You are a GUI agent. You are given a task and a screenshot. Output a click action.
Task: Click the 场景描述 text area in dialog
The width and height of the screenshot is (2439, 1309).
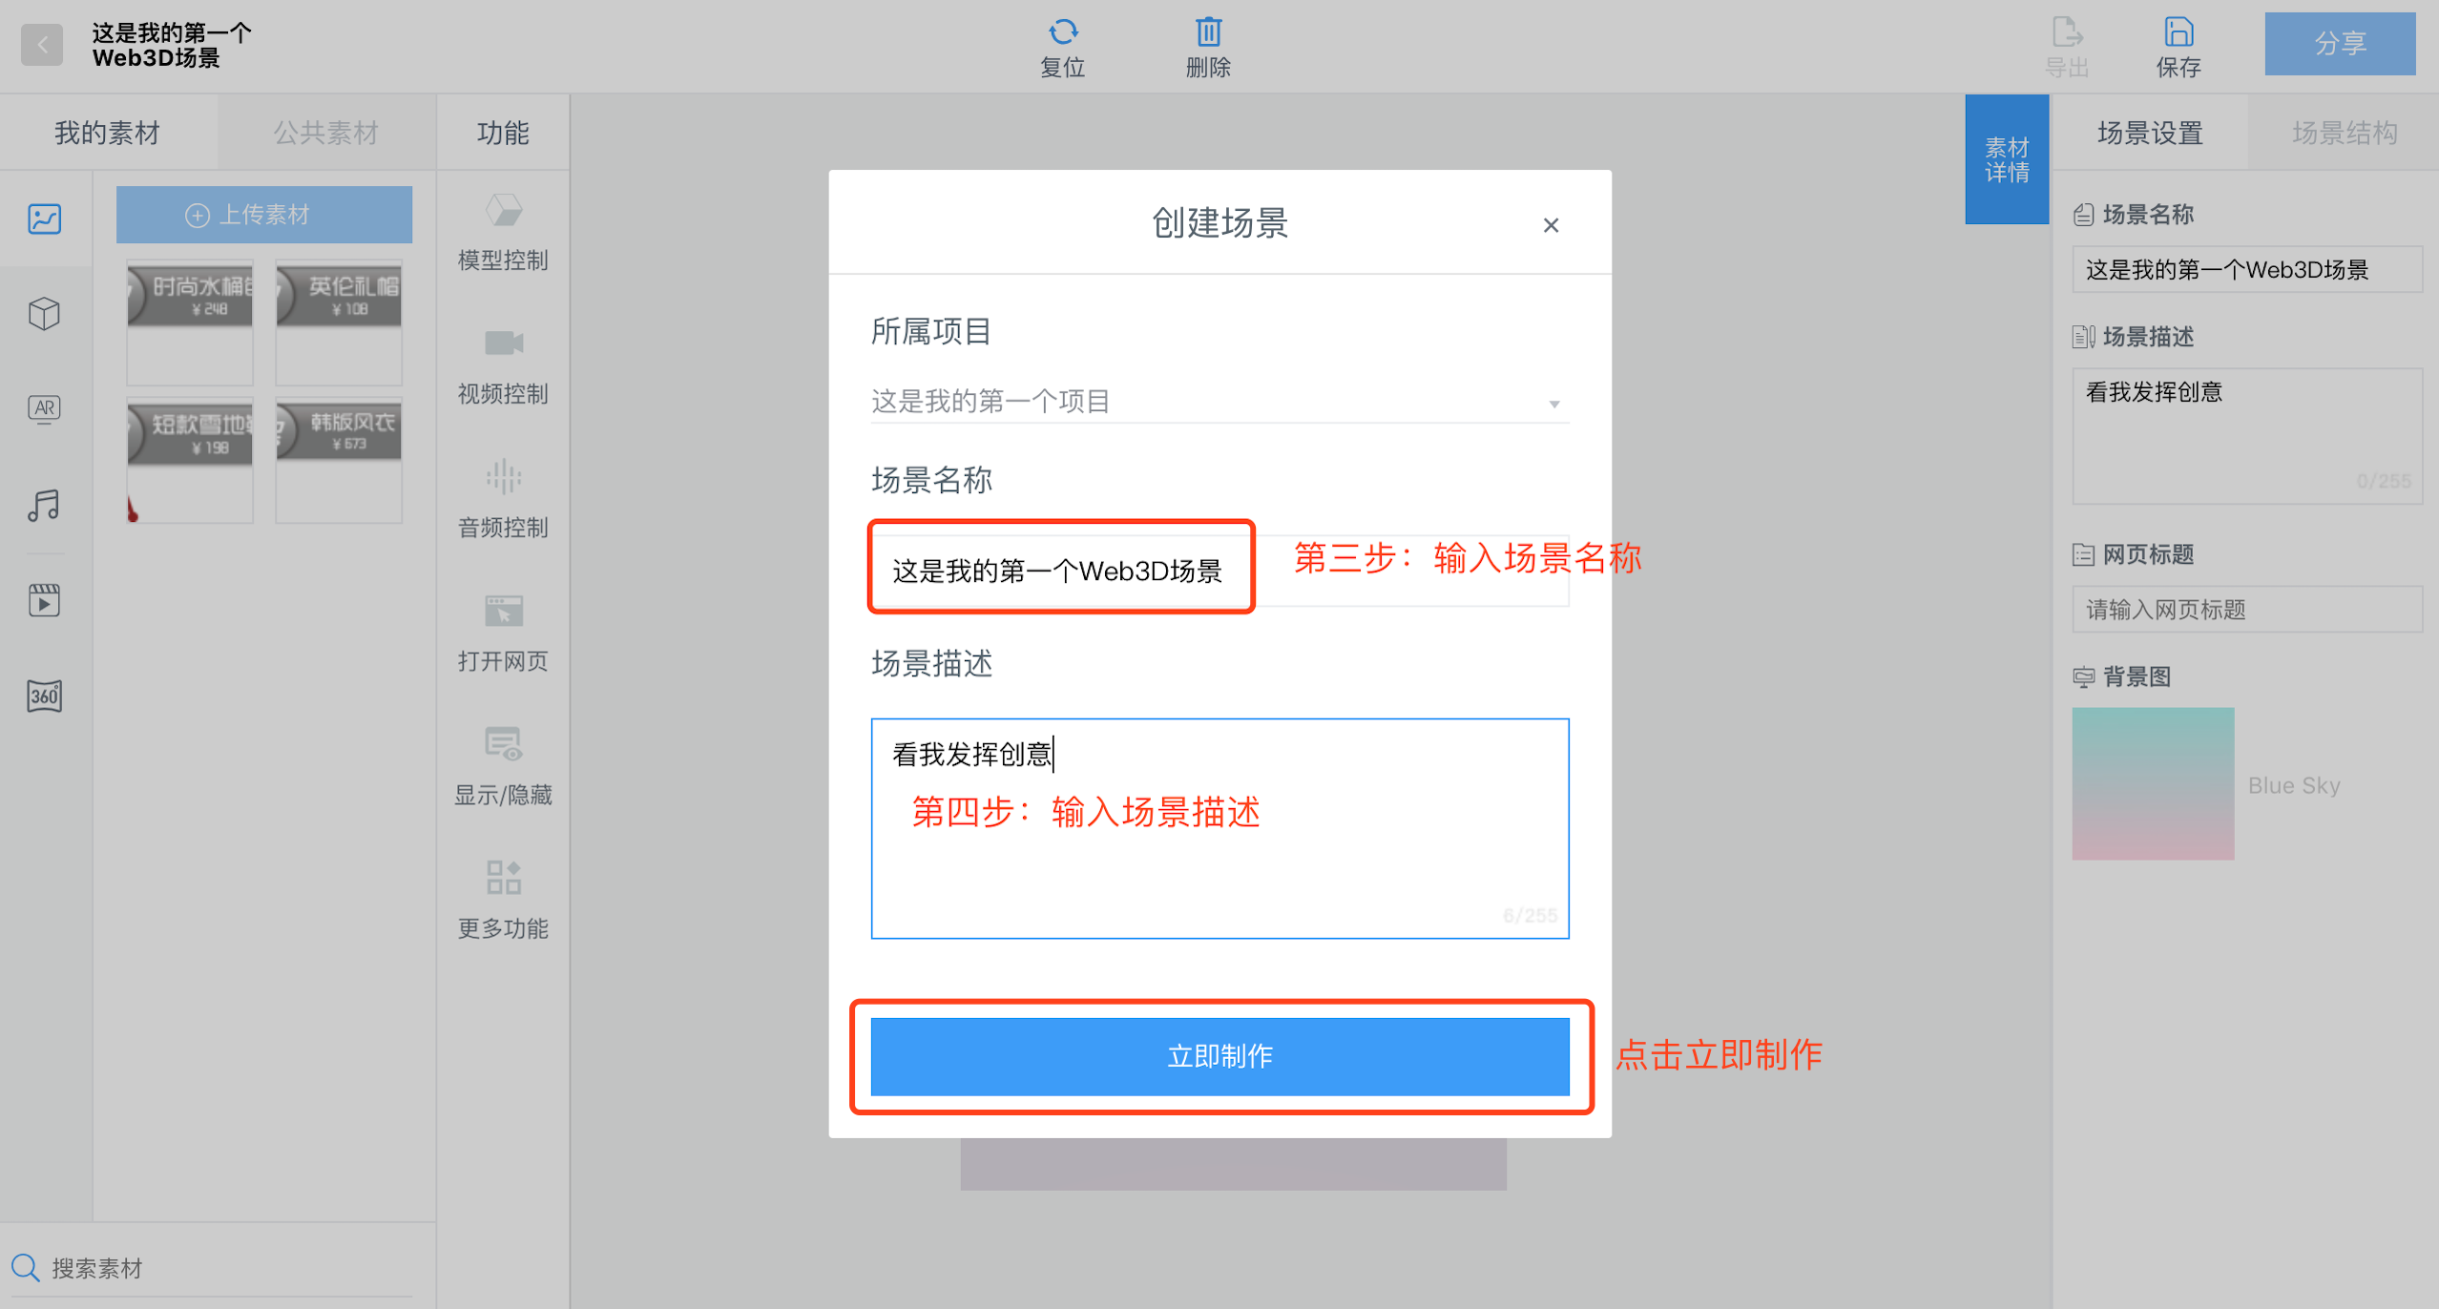(1219, 828)
